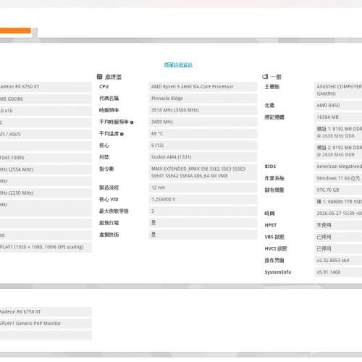Click the 核心 VID row label
The image size is (362, 362).
pos(109,200)
